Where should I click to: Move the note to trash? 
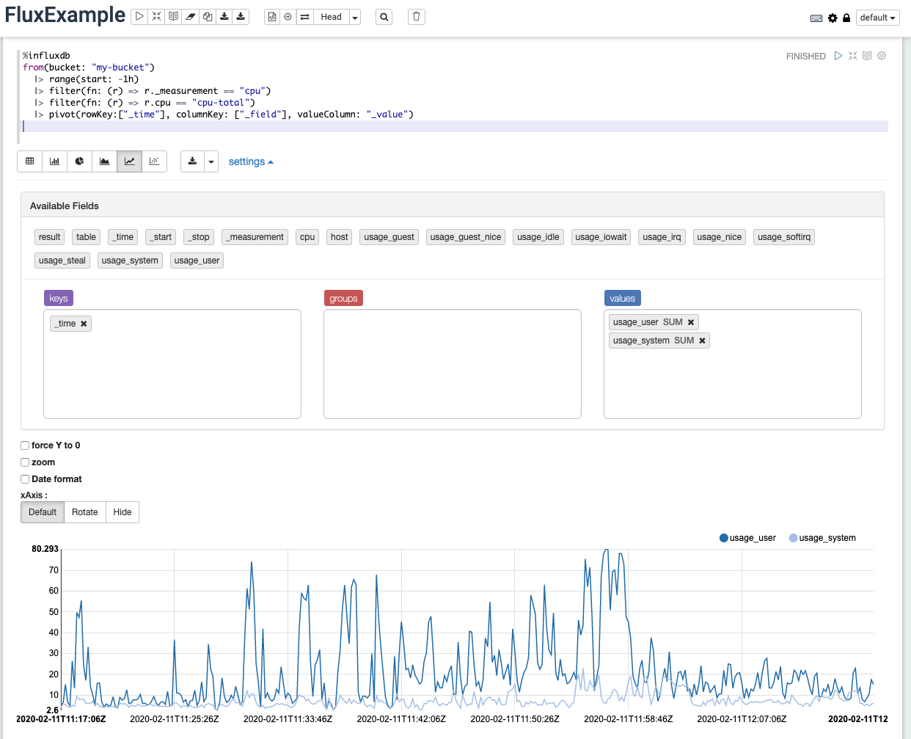tap(417, 17)
